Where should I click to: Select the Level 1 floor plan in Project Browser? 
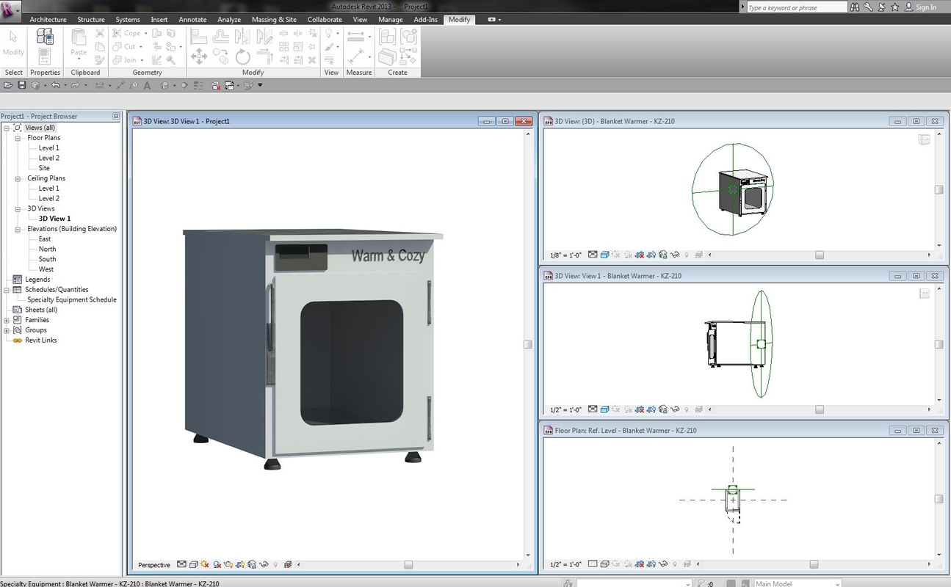[48, 147]
